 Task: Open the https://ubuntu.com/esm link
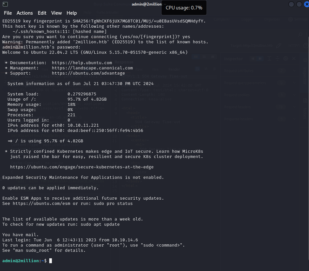(41, 203)
